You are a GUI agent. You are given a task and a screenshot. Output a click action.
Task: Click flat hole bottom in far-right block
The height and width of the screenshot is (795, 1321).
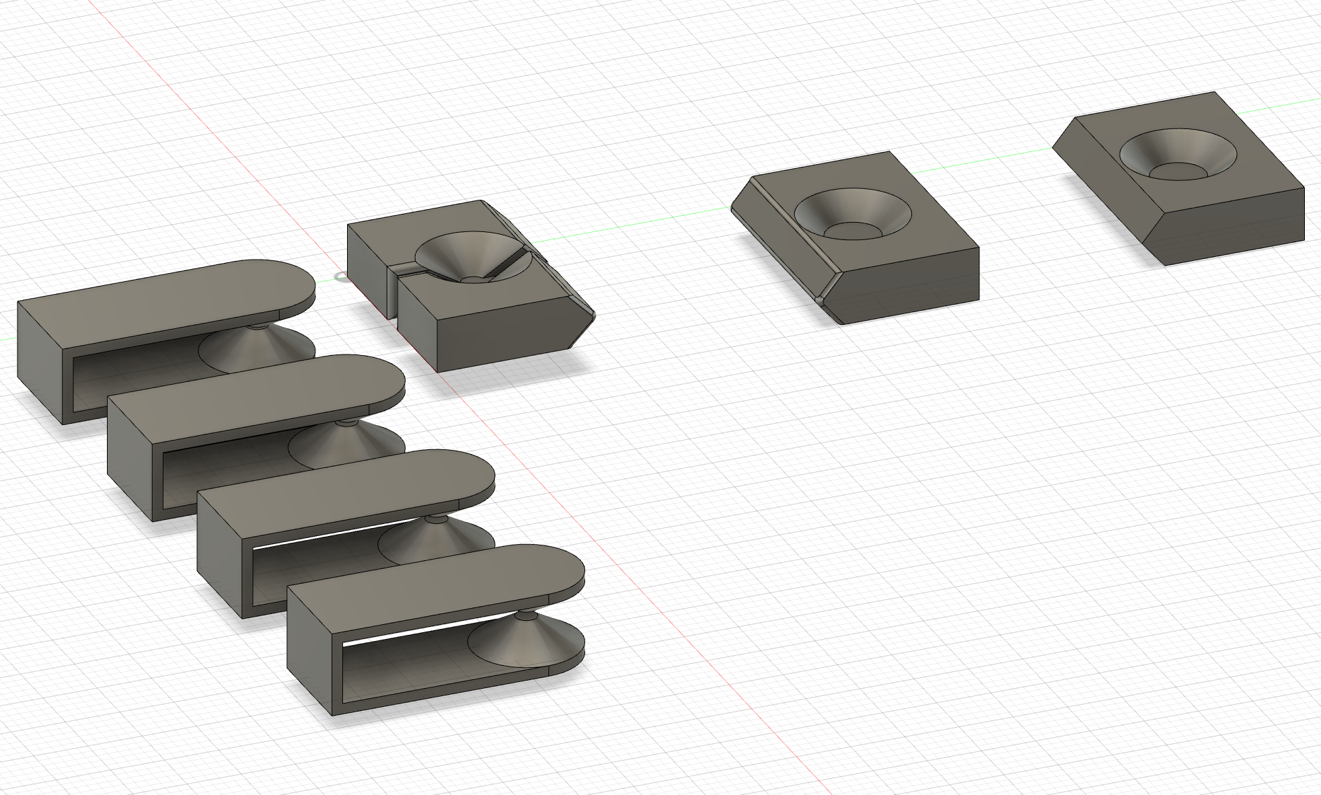(1177, 171)
